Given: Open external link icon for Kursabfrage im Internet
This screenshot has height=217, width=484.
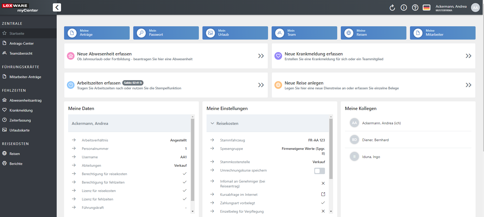Looking at the screenshot, I should pyautogui.click(x=323, y=194).
